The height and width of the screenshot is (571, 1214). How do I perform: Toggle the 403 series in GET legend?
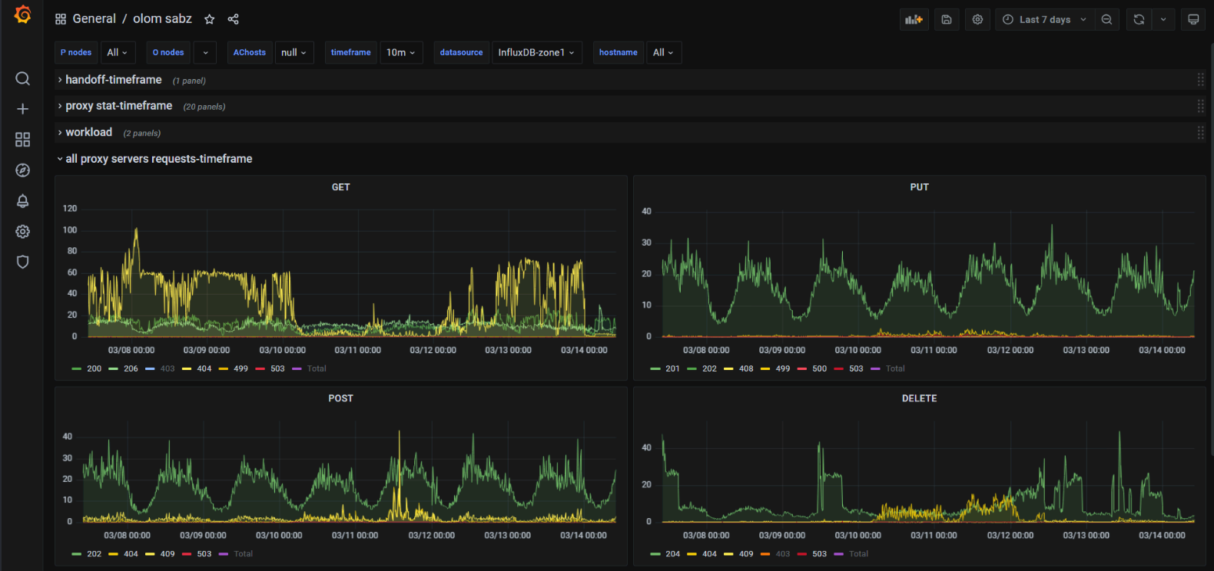167,369
